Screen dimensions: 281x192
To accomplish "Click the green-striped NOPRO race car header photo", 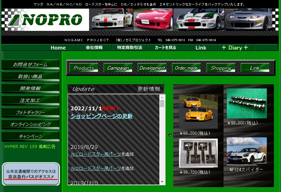I will pyautogui.click(x=199, y=20).
